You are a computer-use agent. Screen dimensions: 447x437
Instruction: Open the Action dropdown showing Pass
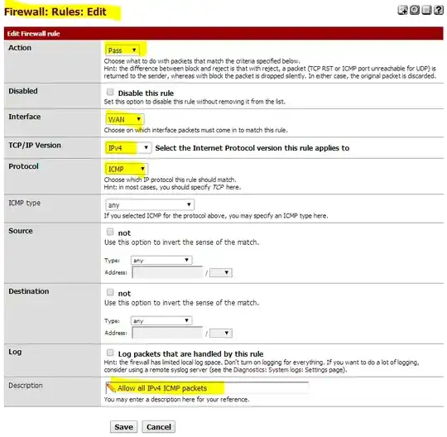tap(123, 50)
